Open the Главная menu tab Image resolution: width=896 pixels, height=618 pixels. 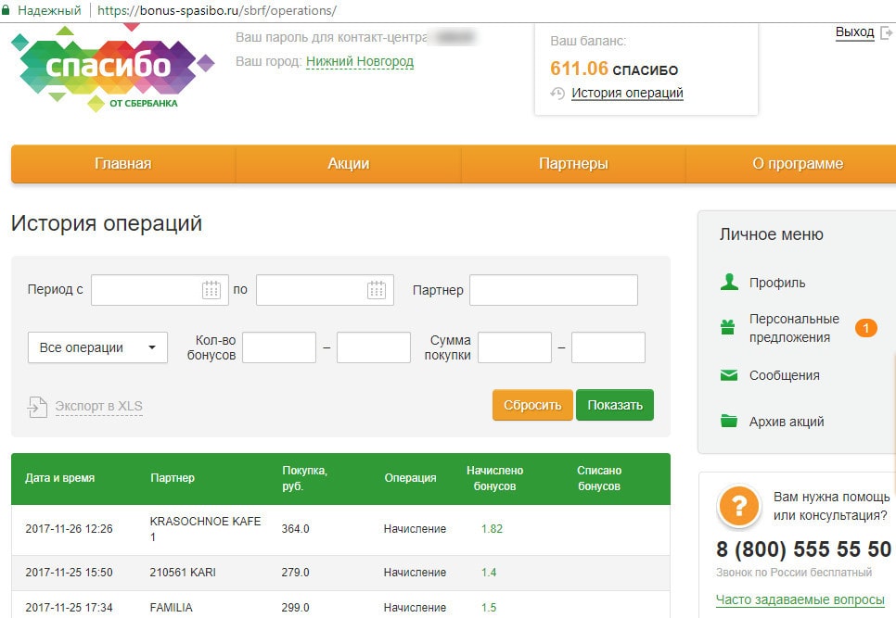[x=123, y=164]
